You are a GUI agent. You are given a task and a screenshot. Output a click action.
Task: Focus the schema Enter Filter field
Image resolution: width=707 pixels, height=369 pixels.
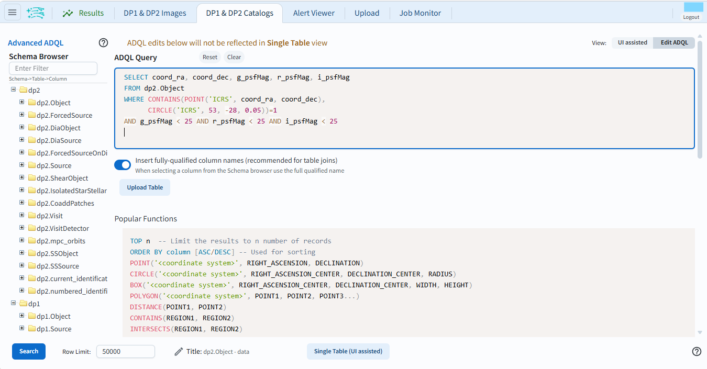53,68
